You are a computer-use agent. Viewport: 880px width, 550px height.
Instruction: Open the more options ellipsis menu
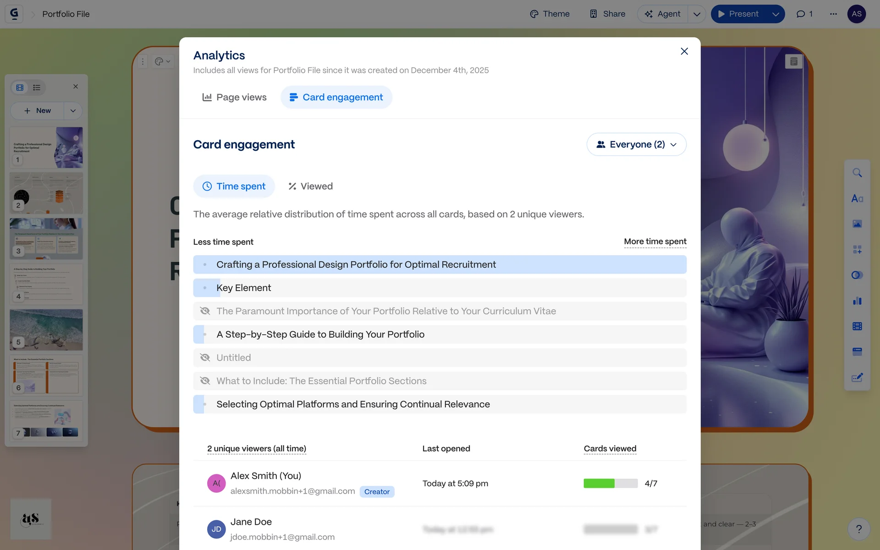point(833,14)
